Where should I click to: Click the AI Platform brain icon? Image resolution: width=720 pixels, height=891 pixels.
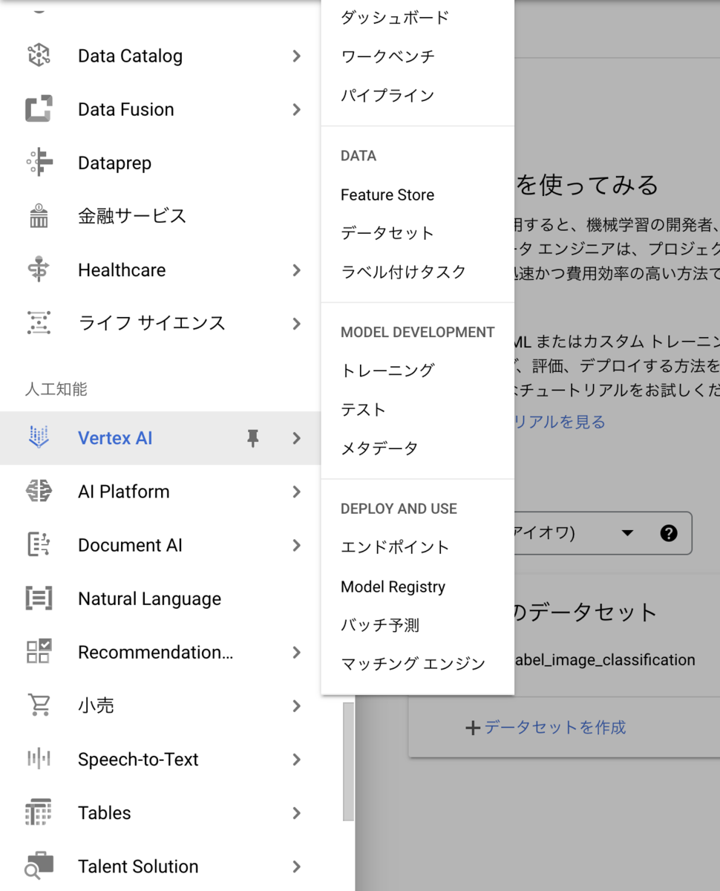(39, 492)
